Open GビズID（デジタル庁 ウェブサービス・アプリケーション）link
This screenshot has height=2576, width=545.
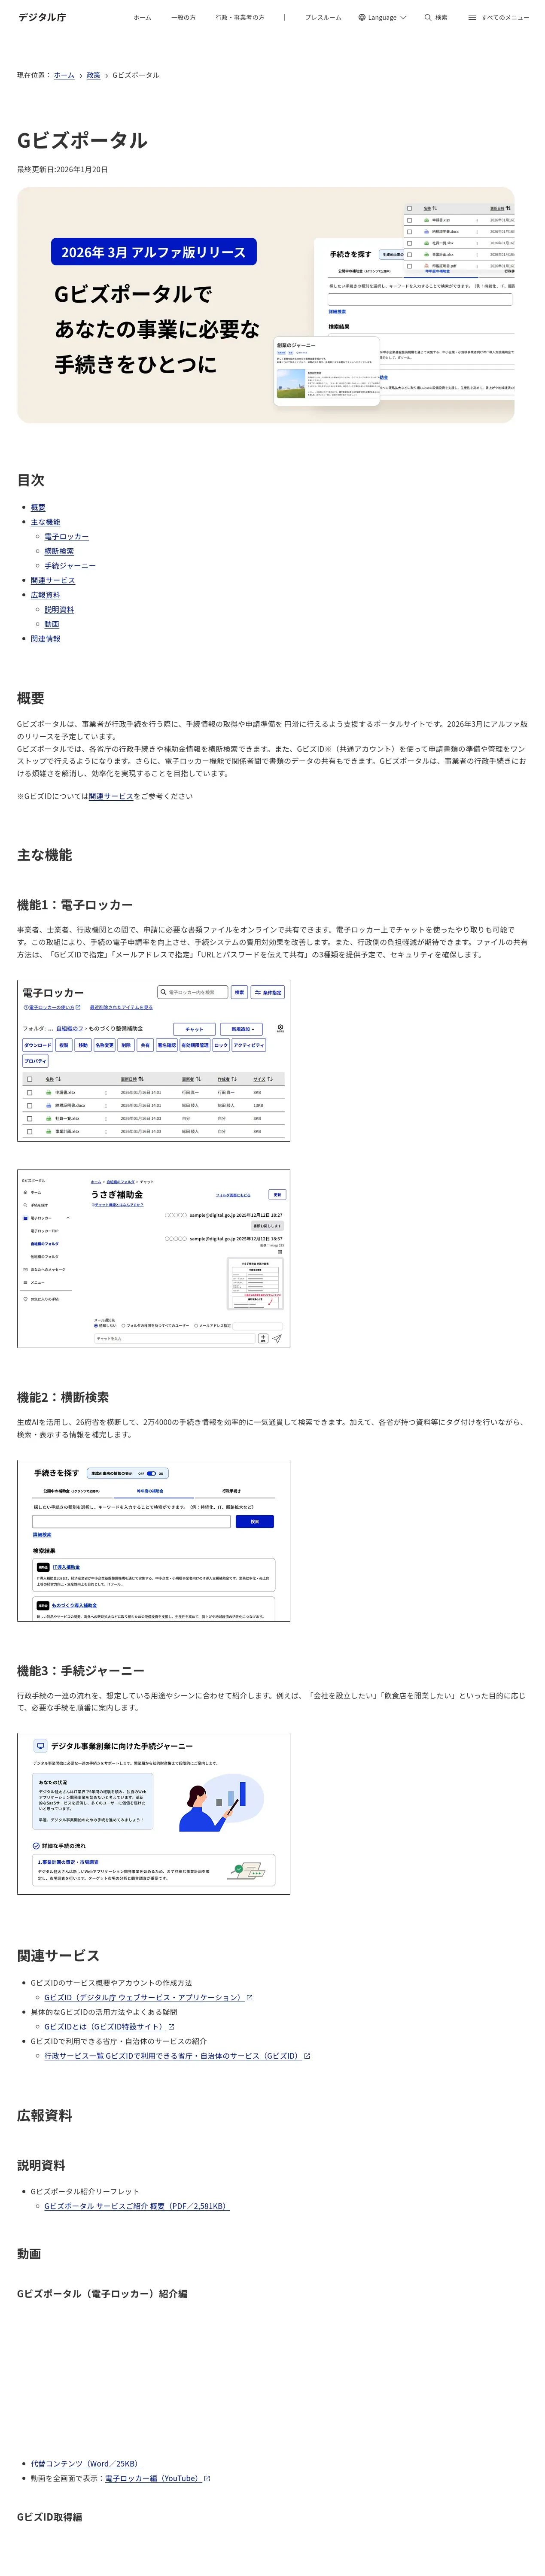[x=143, y=1997]
